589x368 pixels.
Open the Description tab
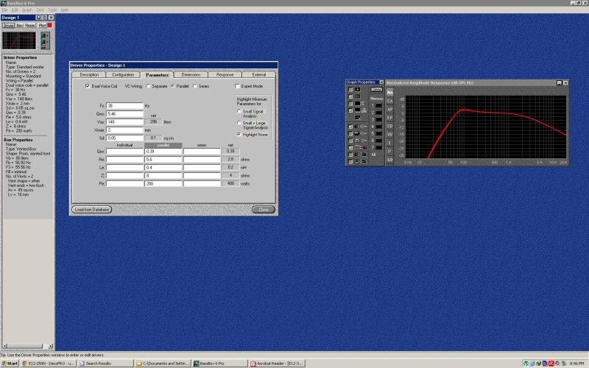point(89,75)
